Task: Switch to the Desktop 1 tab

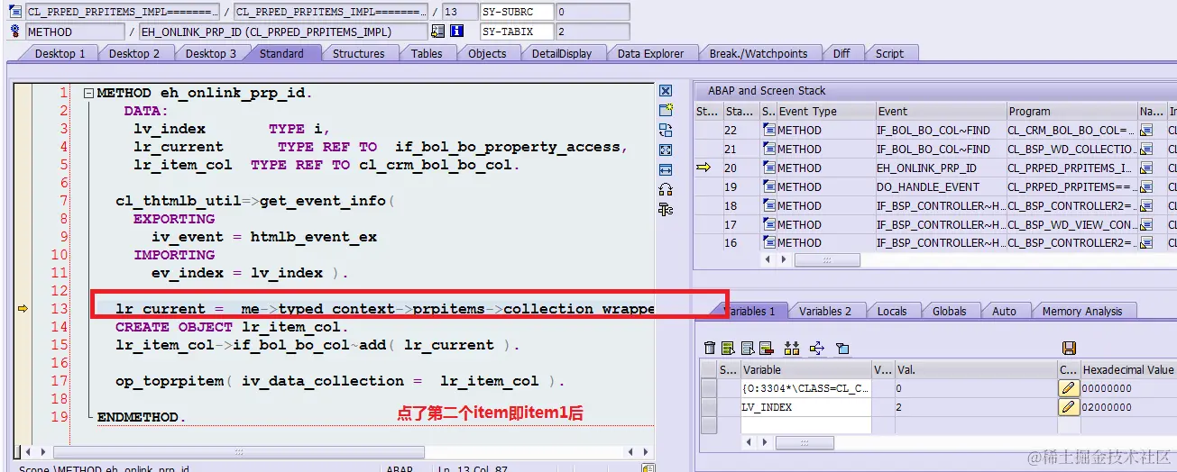Action: [x=60, y=53]
